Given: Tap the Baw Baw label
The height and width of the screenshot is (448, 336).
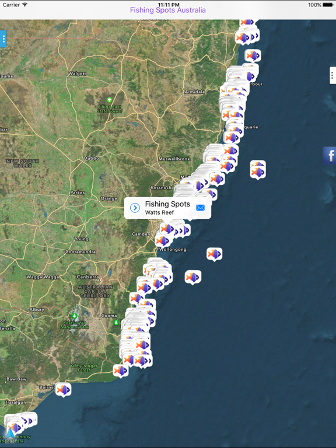Looking at the screenshot, I should (x=16, y=379).
